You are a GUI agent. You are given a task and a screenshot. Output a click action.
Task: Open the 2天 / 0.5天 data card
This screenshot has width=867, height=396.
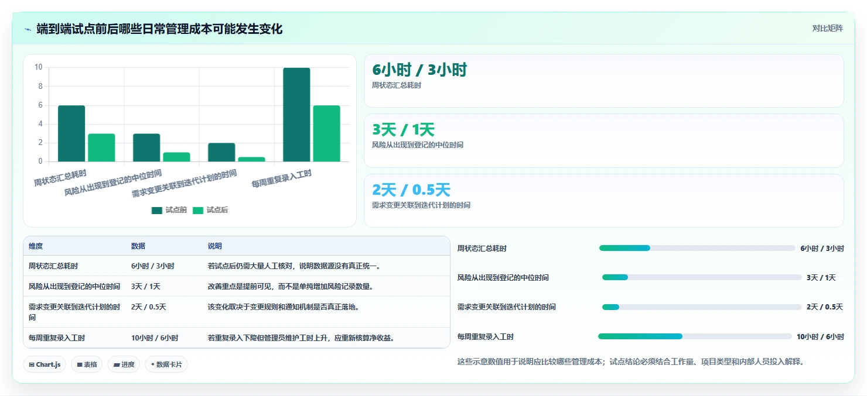tap(604, 201)
